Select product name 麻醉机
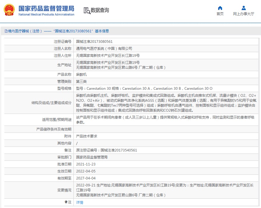This screenshot has width=261, height=208. (81, 74)
